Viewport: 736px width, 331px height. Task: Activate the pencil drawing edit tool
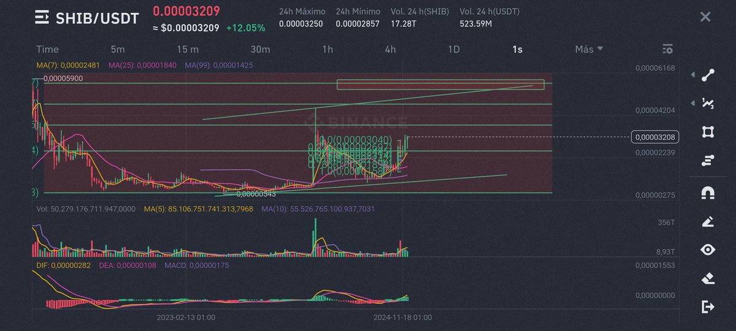click(708, 221)
